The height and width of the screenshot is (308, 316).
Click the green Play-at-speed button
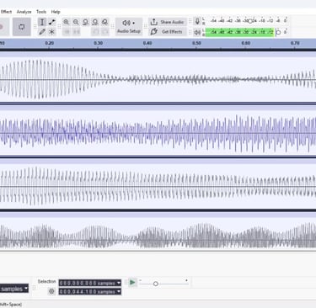(x=132, y=283)
